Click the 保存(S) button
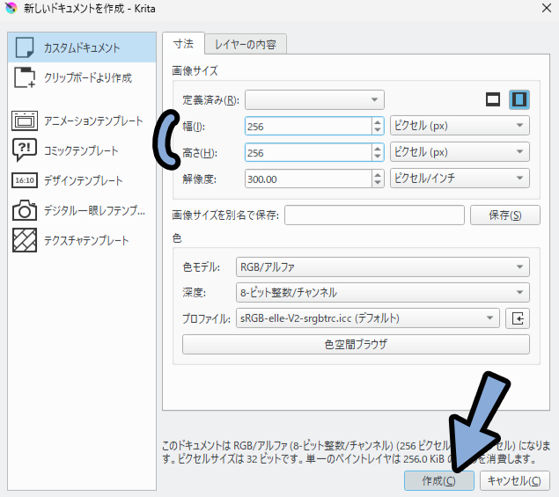The image size is (559, 497). pyautogui.click(x=504, y=216)
